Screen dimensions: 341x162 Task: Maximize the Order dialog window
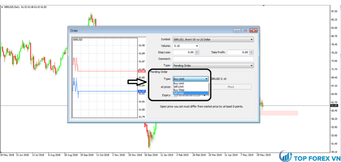point(245,31)
